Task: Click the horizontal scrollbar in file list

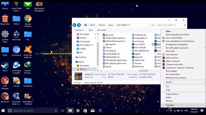Action: [144, 71]
